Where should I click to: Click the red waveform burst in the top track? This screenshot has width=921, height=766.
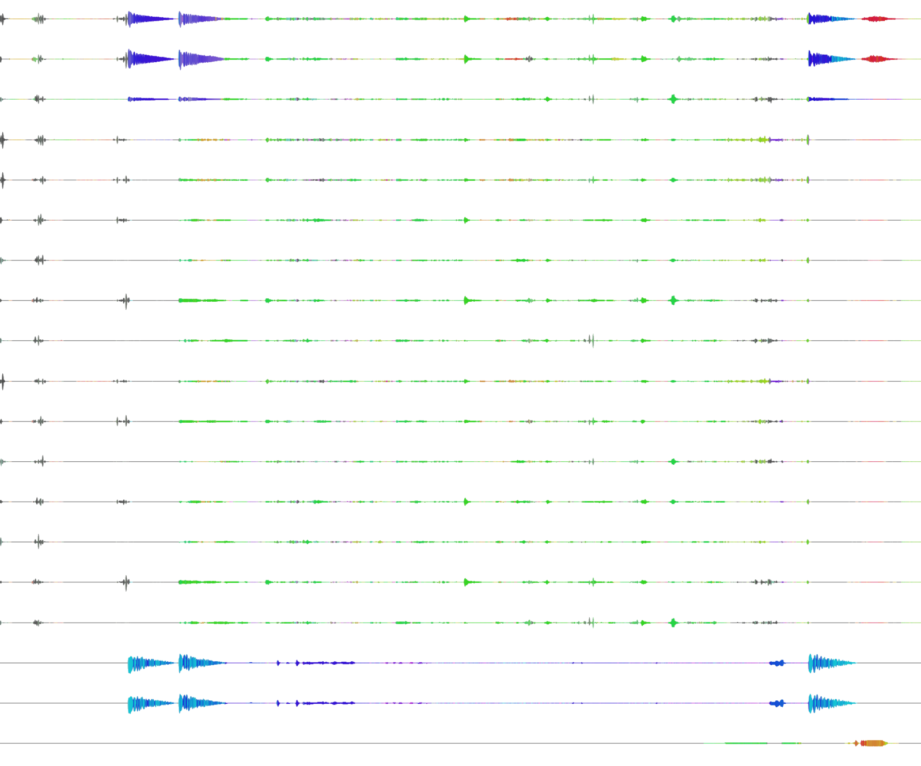pos(877,19)
